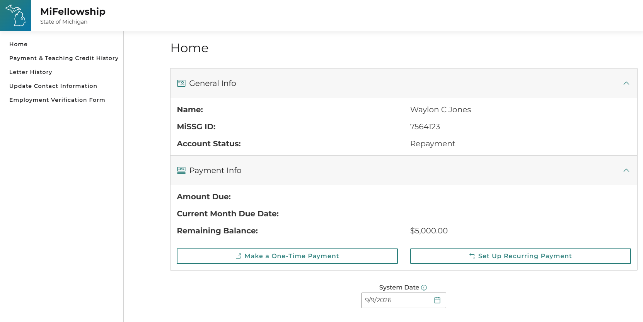
Task: Select the MiSSG ID value 7564123
Action: click(x=425, y=127)
